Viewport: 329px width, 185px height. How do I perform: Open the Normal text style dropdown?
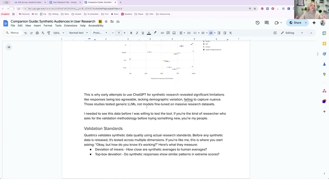tap(78, 33)
